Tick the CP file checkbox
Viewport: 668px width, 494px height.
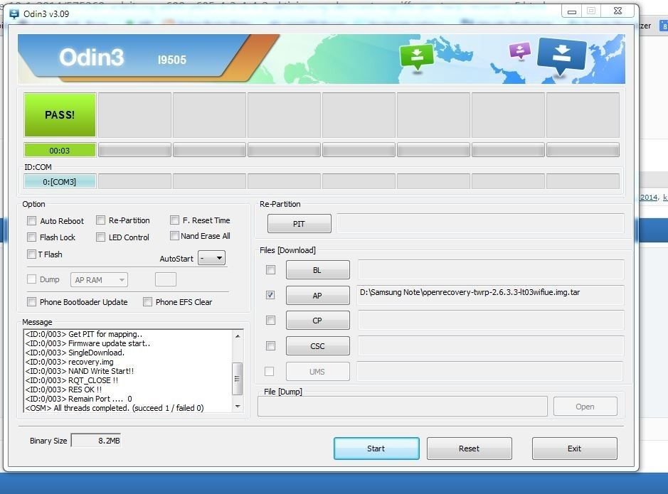[x=270, y=320]
